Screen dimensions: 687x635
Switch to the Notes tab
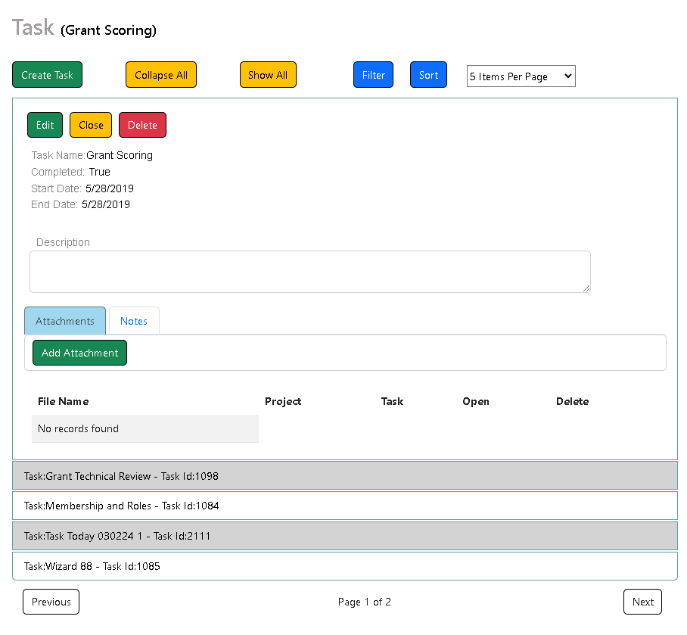[134, 321]
